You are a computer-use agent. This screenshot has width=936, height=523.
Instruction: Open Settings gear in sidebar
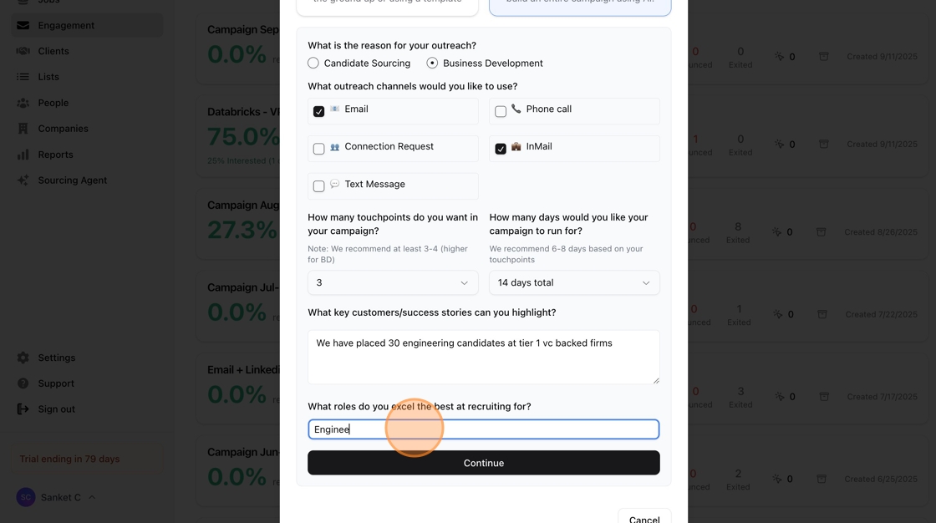point(23,358)
